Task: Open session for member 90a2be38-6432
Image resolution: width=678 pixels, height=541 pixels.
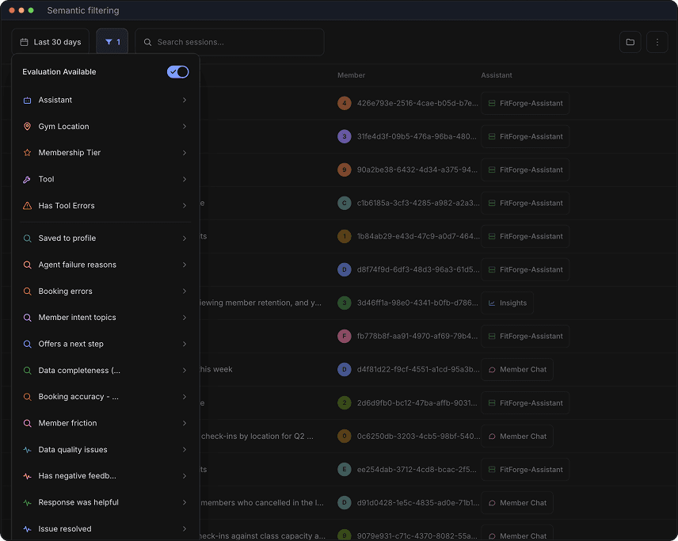Action: click(417, 170)
